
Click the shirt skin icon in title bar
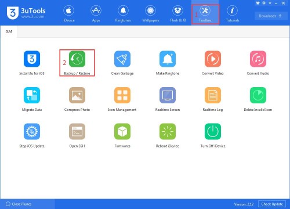click(x=258, y=3)
